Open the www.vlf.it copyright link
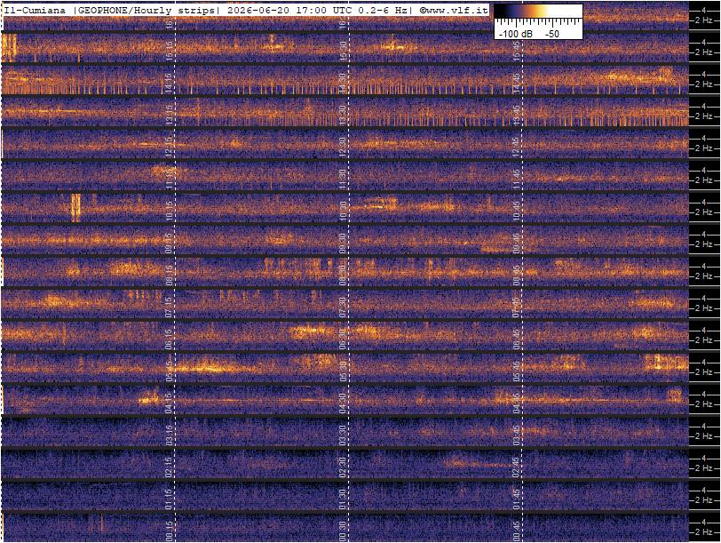The image size is (721, 543). (x=454, y=10)
